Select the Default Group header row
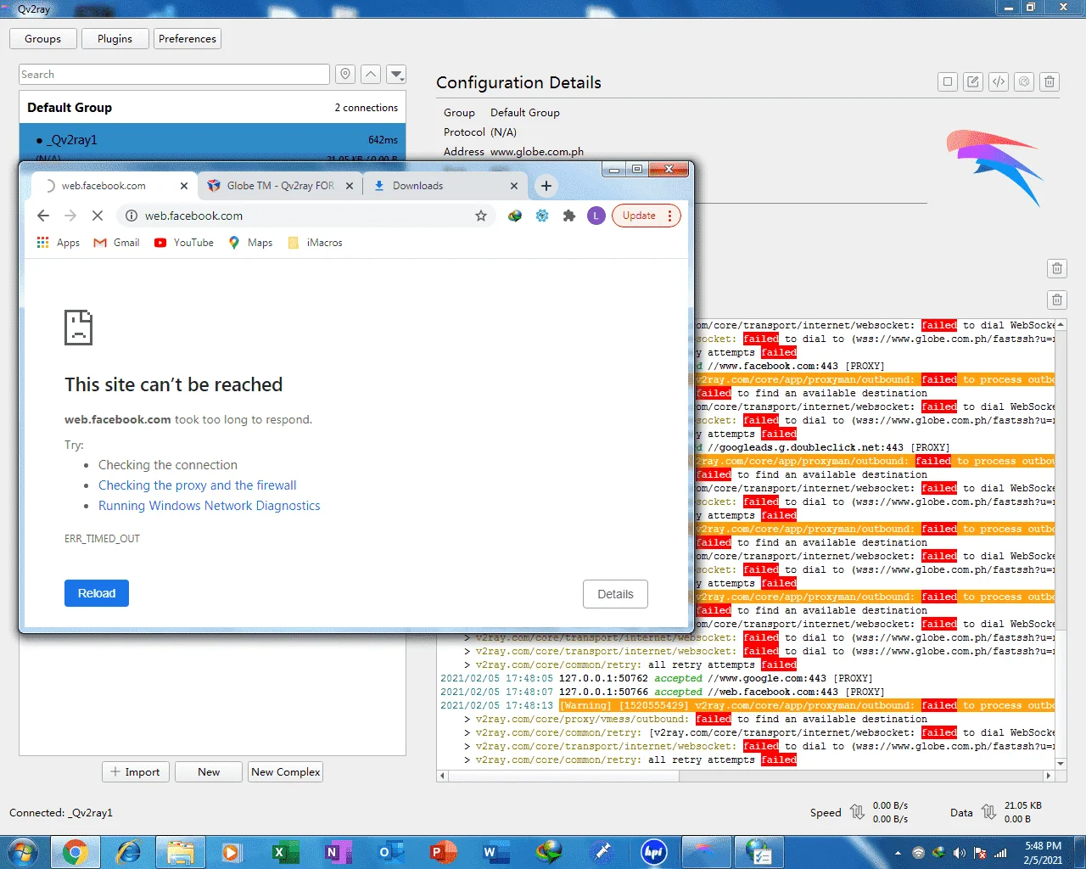Screen dimensions: 1086x869 tap(212, 108)
